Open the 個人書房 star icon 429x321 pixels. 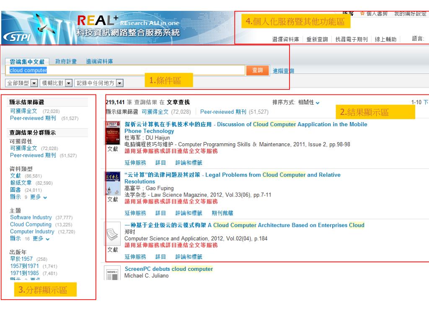362,13
